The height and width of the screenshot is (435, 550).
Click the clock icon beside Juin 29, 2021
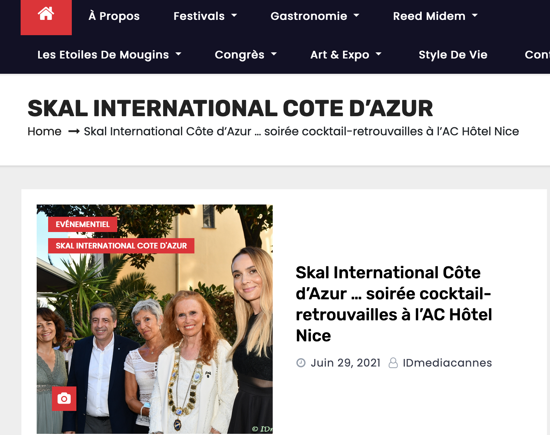[x=301, y=363]
